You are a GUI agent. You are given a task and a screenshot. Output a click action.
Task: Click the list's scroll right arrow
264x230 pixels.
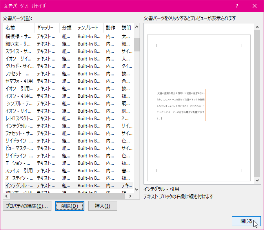click(130, 196)
